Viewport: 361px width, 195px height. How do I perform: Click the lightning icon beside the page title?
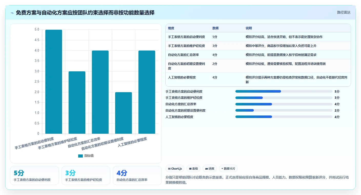[x=12, y=13]
